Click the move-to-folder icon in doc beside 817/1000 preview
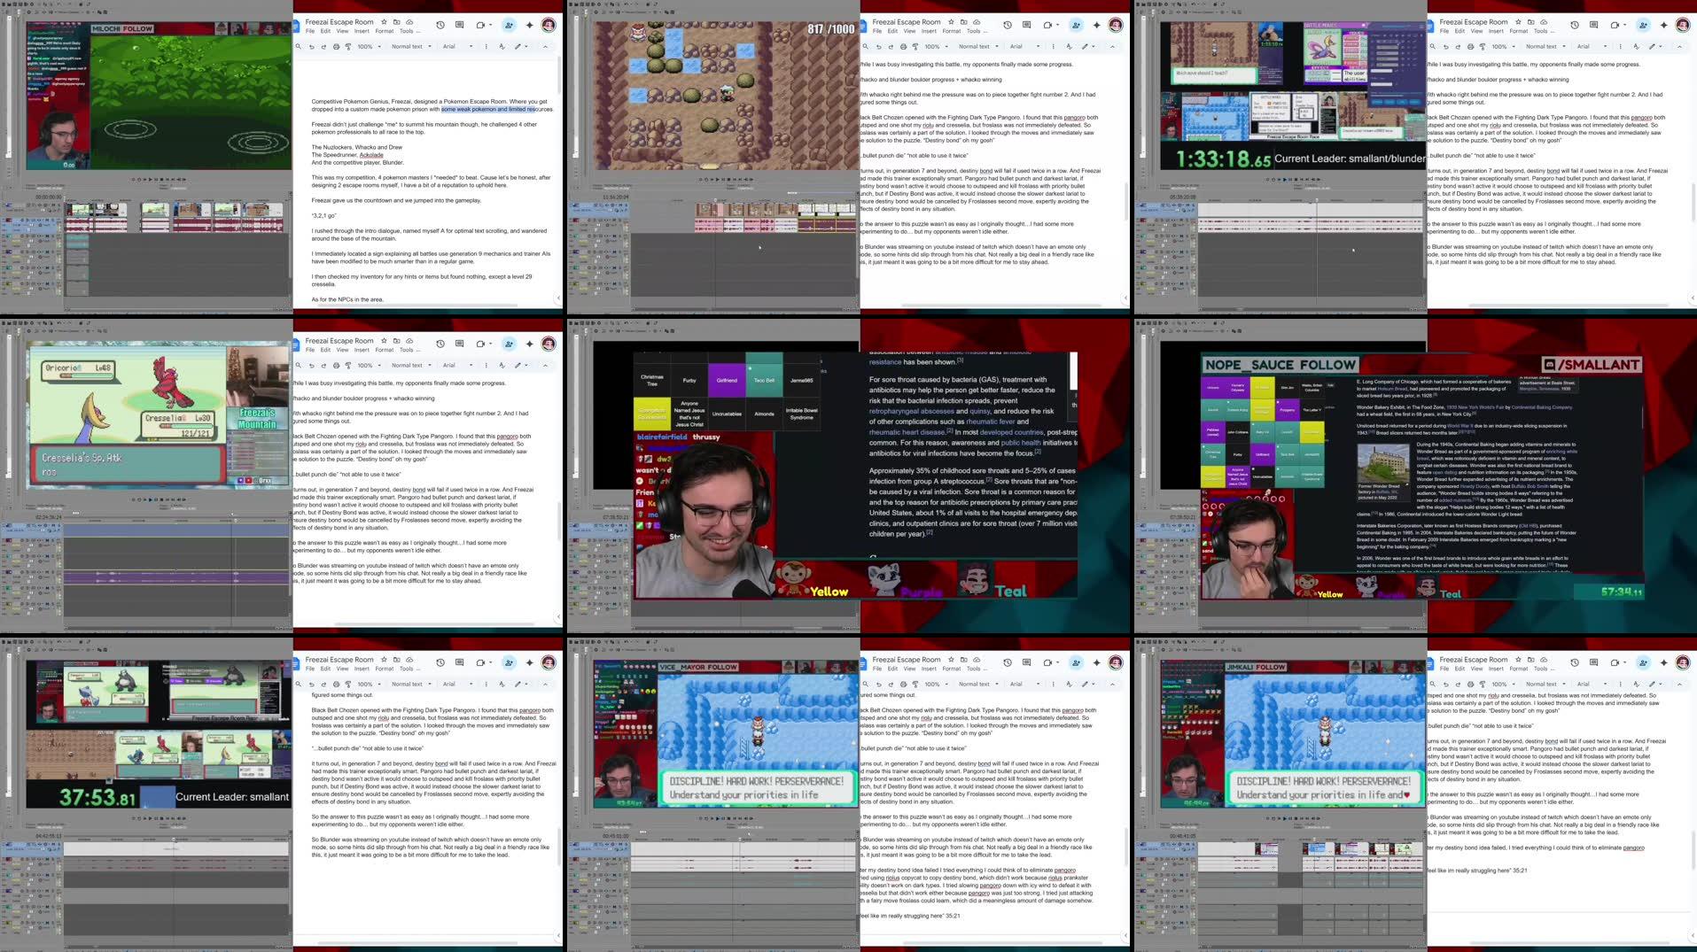This screenshot has width=1697, height=952. (963, 22)
